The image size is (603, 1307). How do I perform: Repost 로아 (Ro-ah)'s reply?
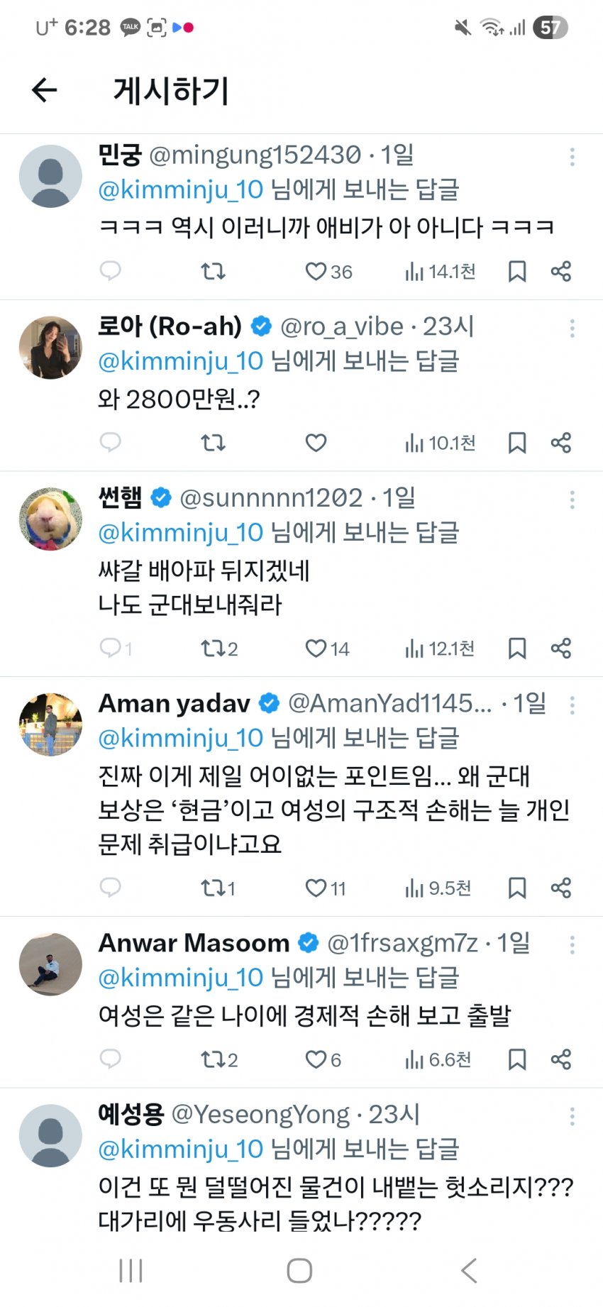213,443
